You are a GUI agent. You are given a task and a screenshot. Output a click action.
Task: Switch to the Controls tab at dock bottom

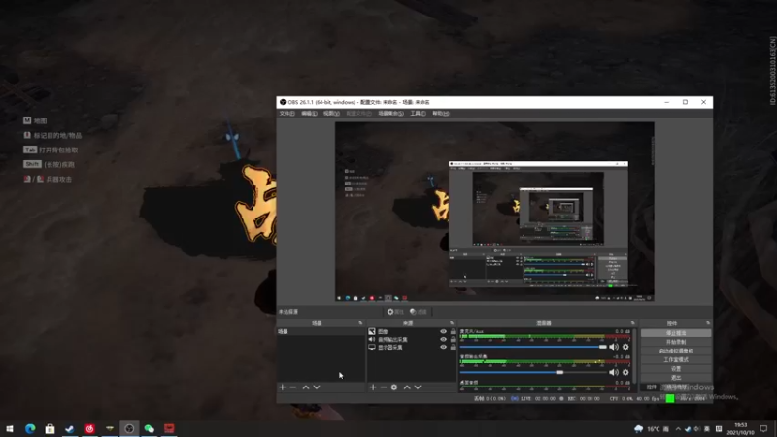[x=651, y=387]
